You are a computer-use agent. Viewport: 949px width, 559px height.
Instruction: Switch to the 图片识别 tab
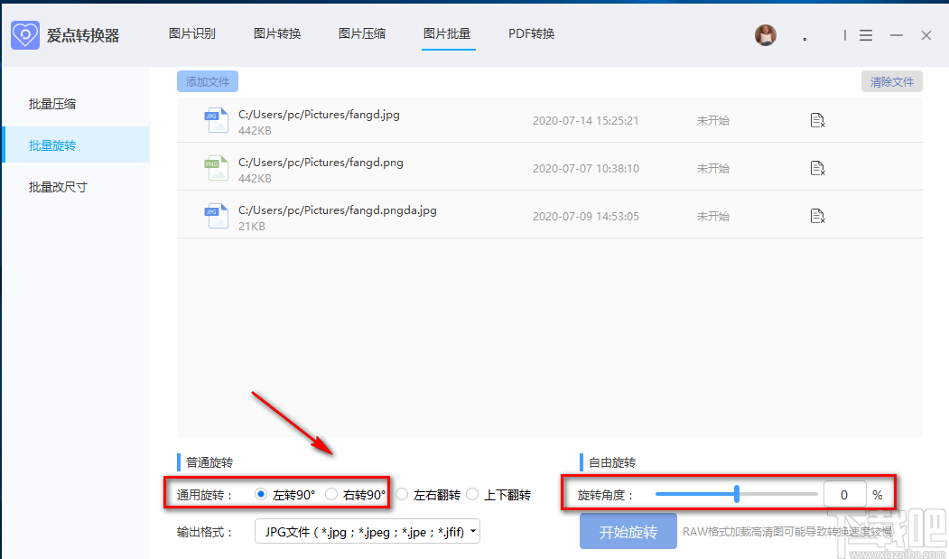tap(191, 33)
